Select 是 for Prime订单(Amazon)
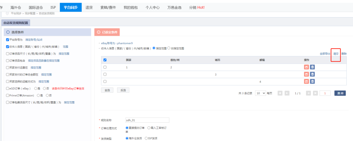This screenshot has width=353, height=141. 38,95
